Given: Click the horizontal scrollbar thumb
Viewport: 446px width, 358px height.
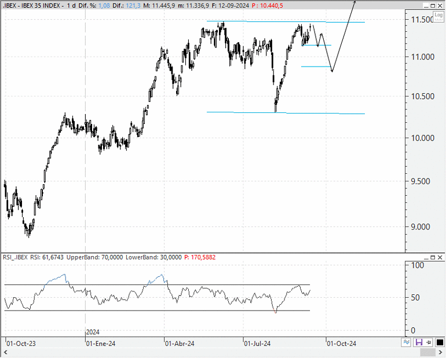Looking at the screenshot, I should coord(427,353).
